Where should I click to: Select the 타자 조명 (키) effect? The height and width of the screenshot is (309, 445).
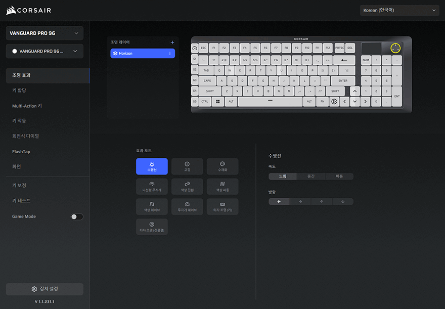pyautogui.click(x=223, y=206)
